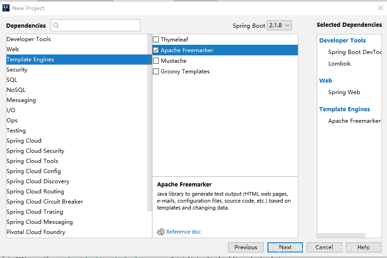Close the New Project dialog
387x258 pixels.
pos(380,8)
